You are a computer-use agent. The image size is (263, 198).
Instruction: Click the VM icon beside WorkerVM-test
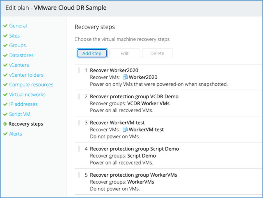tap(125, 129)
